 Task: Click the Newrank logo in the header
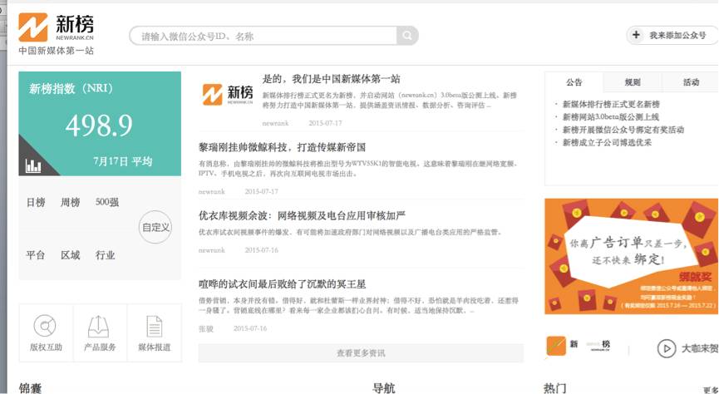56,27
